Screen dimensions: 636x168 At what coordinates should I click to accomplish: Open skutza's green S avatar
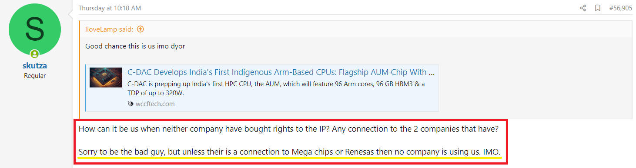(34, 29)
